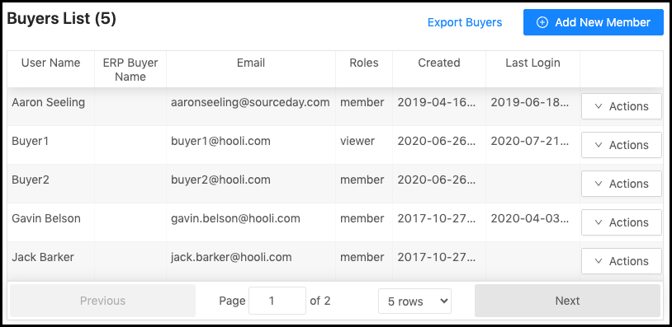
Task: Click the page number input field
Action: (277, 301)
